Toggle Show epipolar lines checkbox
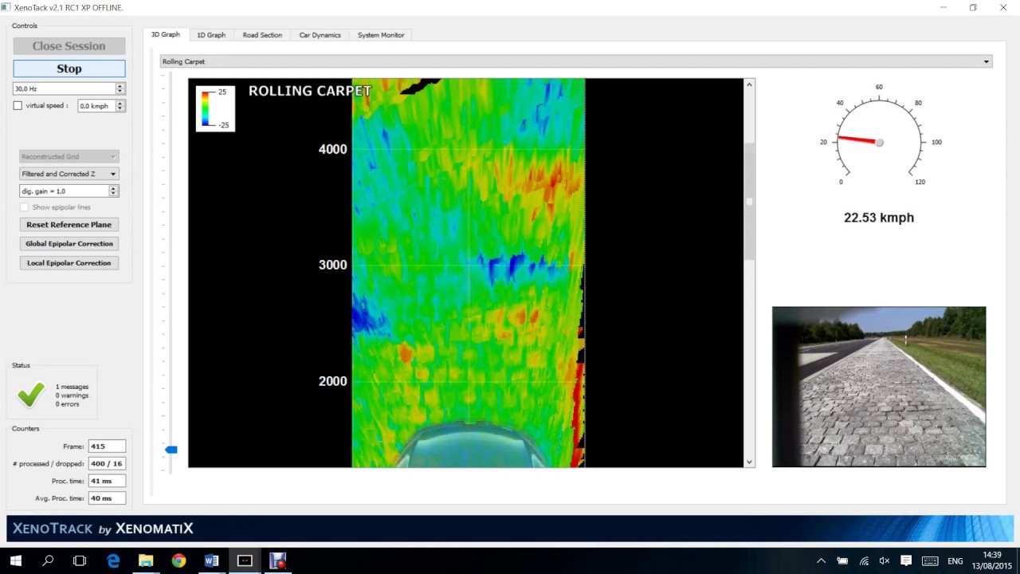The width and height of the screenshot is (1020, 574). coord(24,207)
